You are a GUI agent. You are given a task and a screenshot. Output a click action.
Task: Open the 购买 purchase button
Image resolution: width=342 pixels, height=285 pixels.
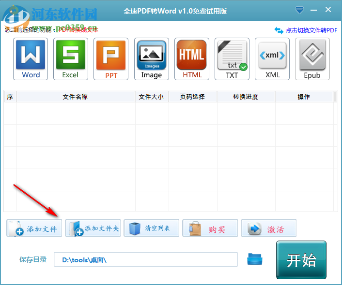pyautogui.click(x=210, y=228)
